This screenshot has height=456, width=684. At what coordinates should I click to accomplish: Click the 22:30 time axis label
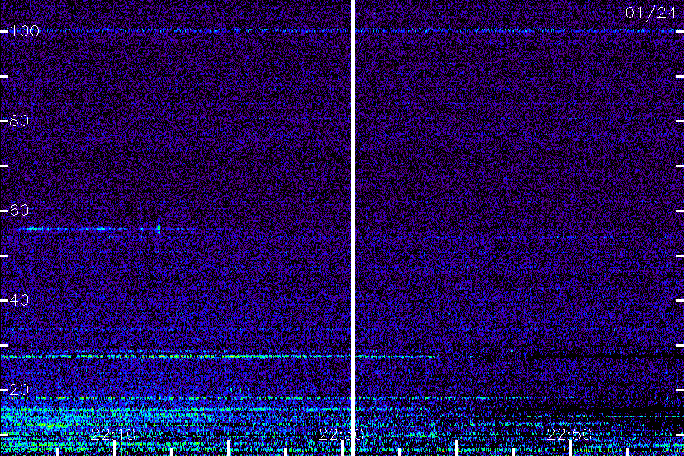tap(341, 435)
